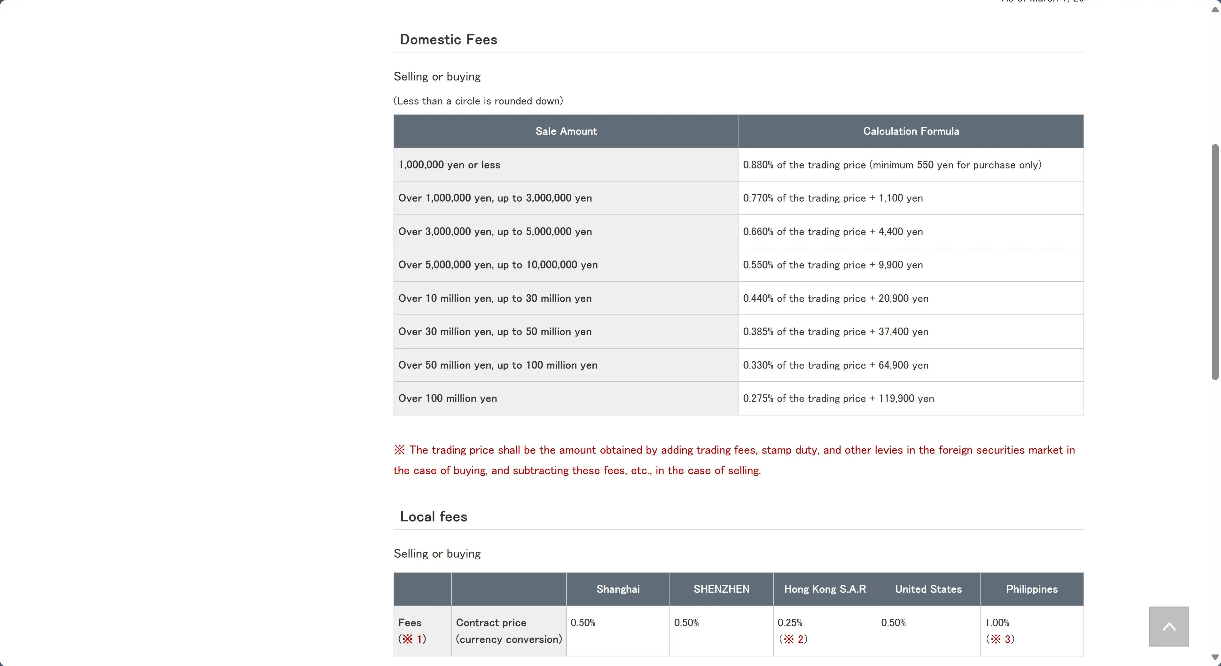Screen dimensions: 1221x666
Task: Click the Shanghai column header
Action: click(618, 589)
